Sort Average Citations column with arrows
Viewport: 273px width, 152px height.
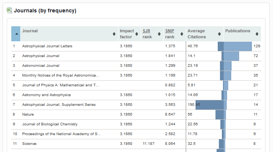click(x=219, y=34)
